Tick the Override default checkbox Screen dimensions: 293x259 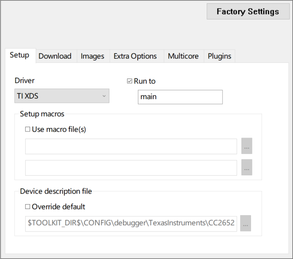(28, 207)
